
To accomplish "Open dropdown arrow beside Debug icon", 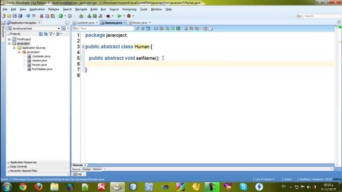I will click(x=133, y=16).
